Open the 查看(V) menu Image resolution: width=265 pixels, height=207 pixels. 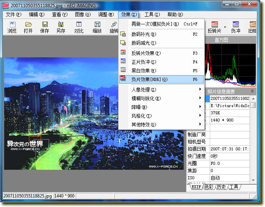60,14
